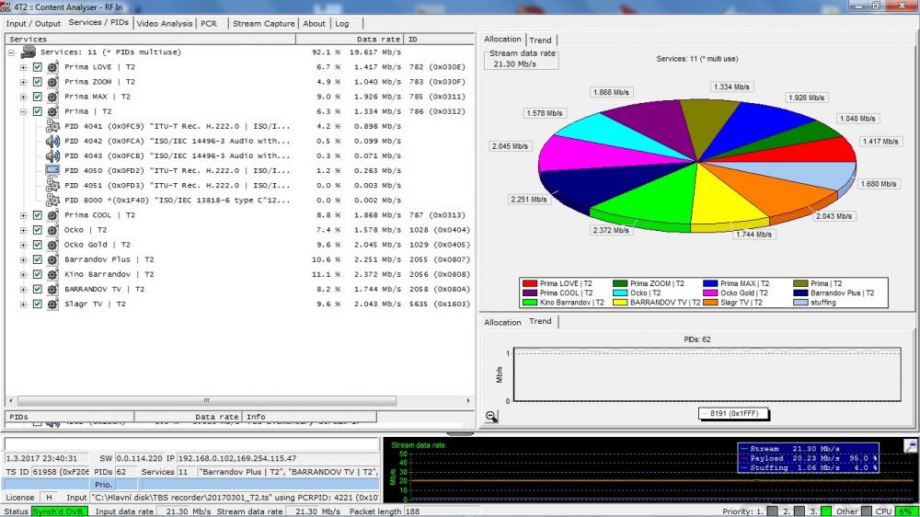Click the Slagr TV service gear icon
Image resolution: width=920 pixels, height=517 pixels.
point(52,304)
